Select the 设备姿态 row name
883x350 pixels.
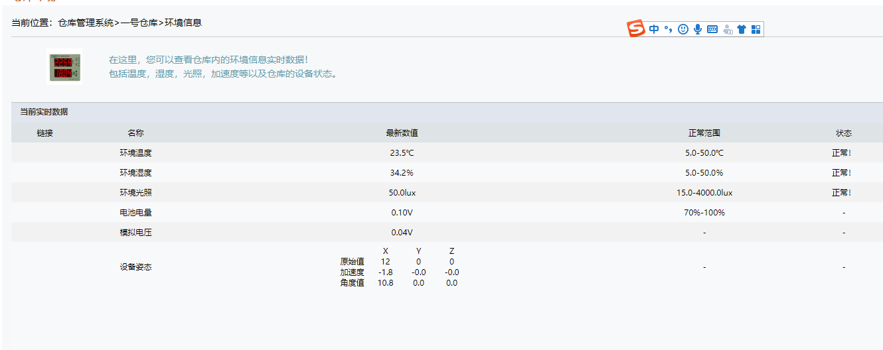point(135,267)
